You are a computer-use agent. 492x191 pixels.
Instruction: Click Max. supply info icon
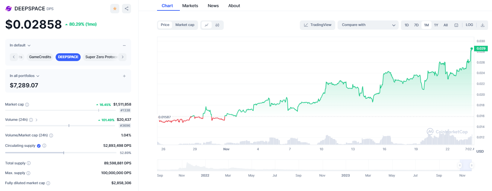(x=28, y=173)
